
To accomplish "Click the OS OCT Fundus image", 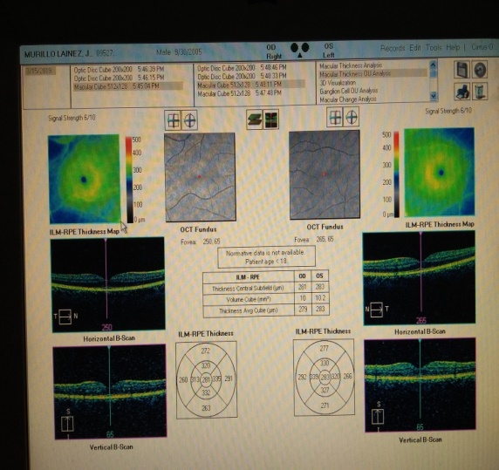I will click(325, 174).
